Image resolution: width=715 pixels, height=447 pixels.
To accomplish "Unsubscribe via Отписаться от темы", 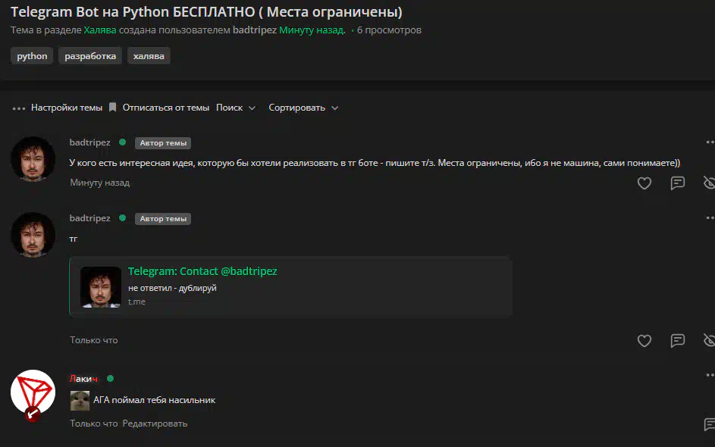I will coord(165,108).
